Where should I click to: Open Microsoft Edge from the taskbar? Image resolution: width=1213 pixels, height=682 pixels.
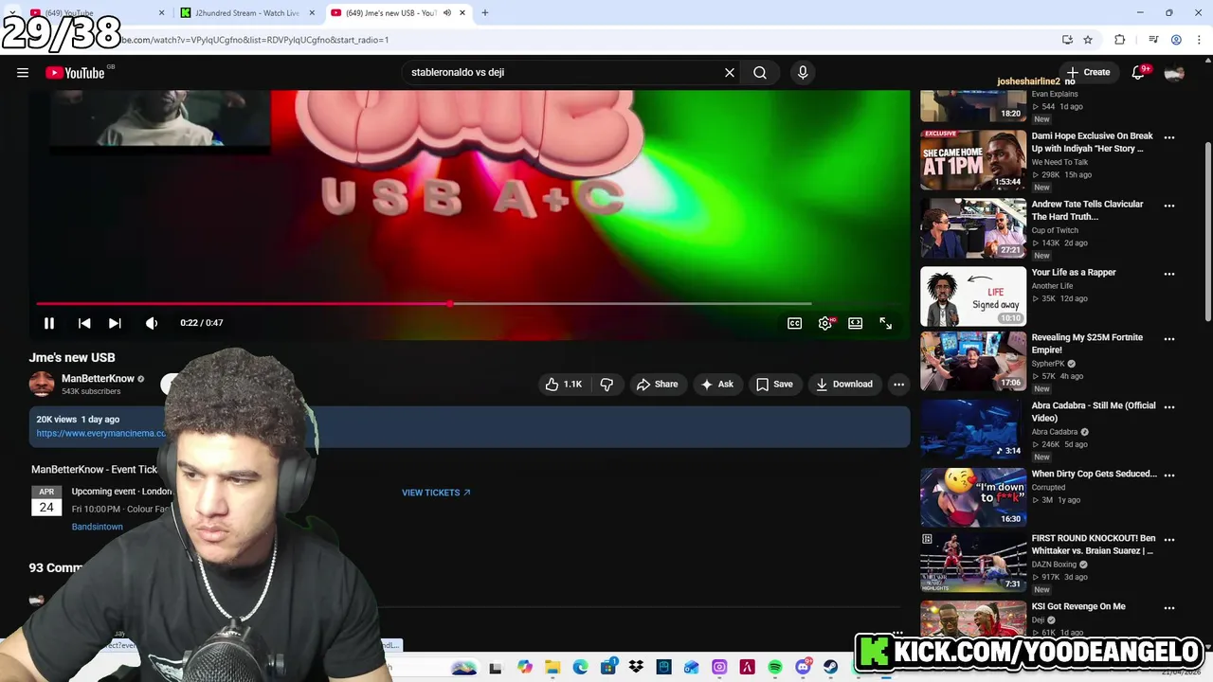tap(580, 668)
